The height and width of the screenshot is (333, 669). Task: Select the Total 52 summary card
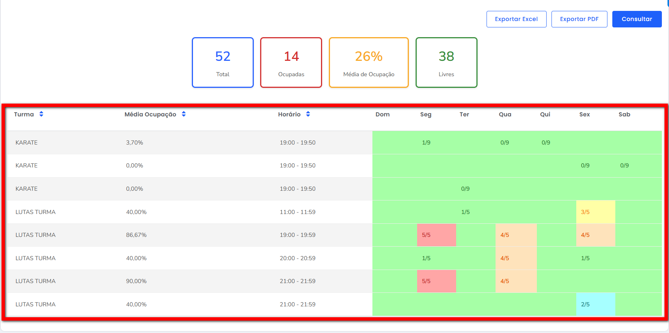click(223, 63)
